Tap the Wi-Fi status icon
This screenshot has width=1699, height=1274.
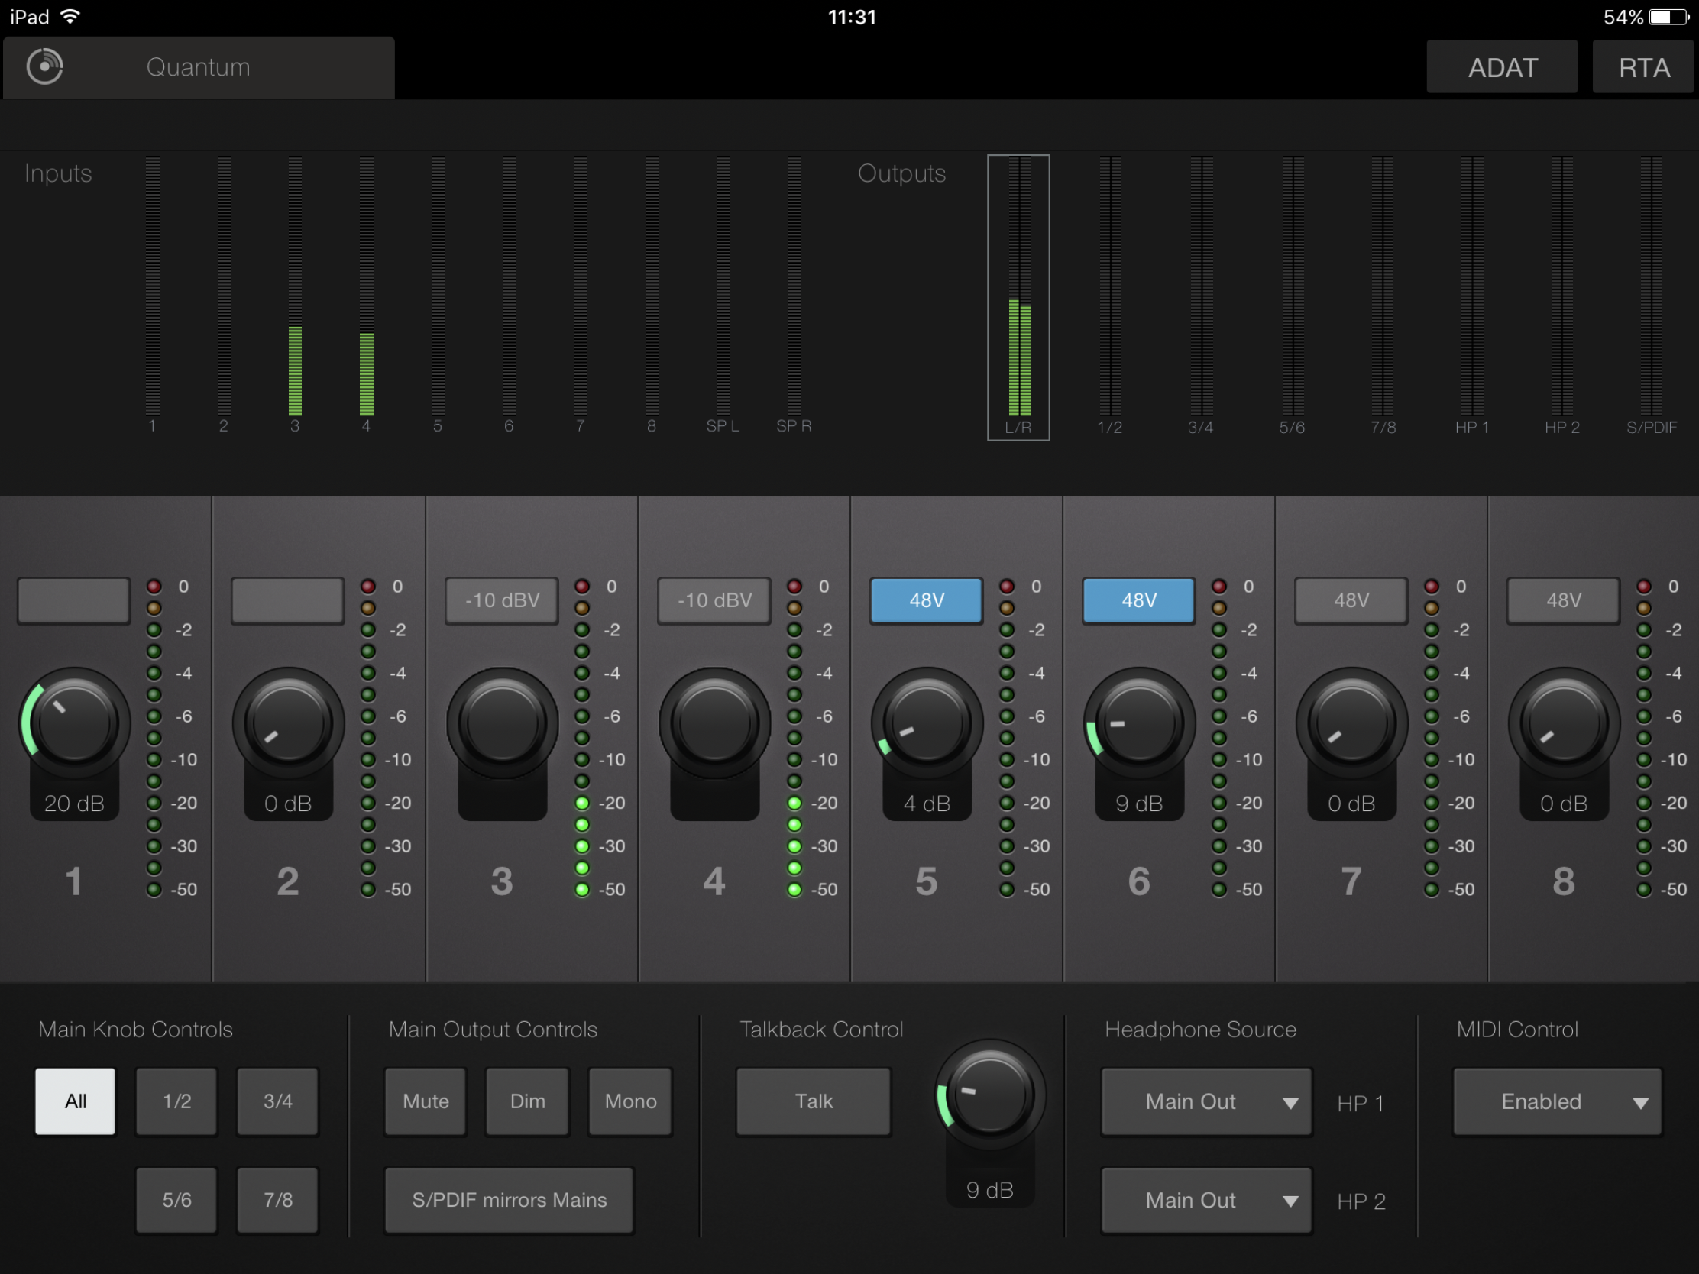click(x=70, y=17)
